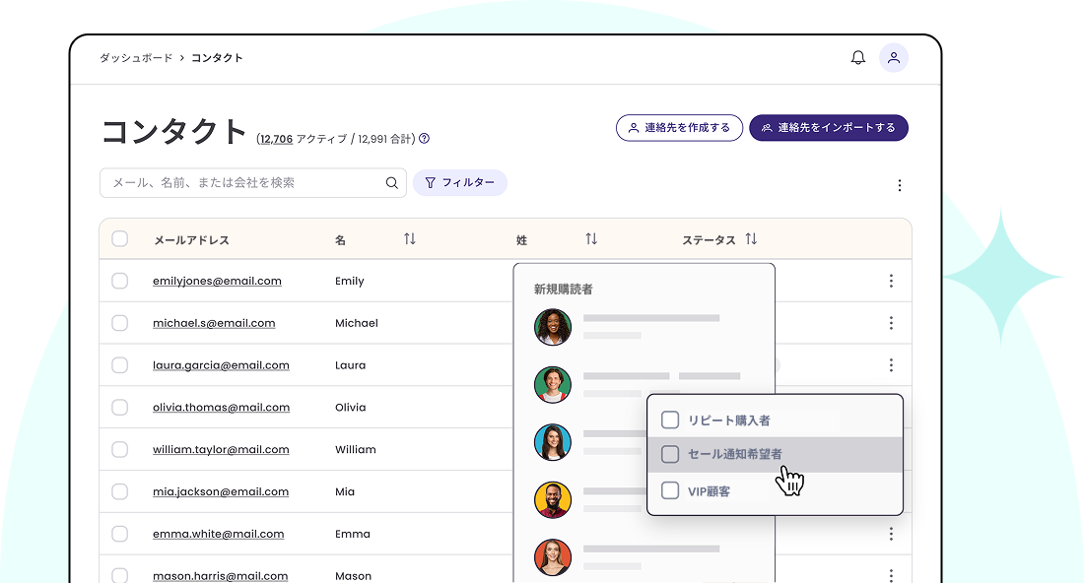Open row menu for mason.harris@mail.com
1084x583 pixels.
click(891, 575)
